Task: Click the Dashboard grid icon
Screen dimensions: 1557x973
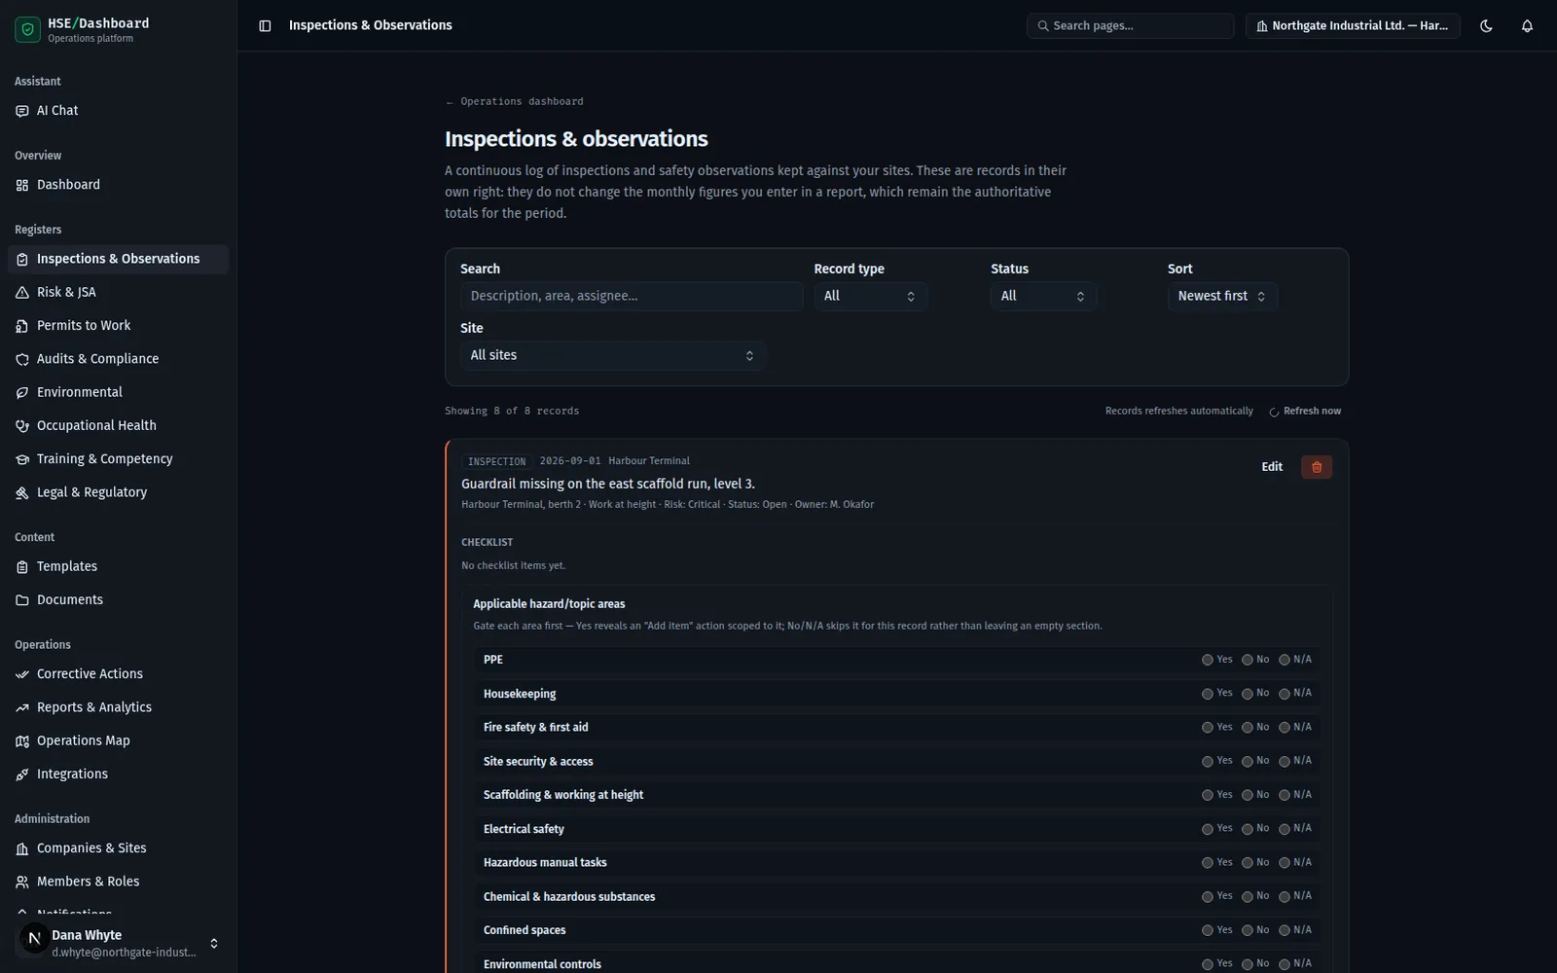Action: pyautogui.click(x=22, y=185)
